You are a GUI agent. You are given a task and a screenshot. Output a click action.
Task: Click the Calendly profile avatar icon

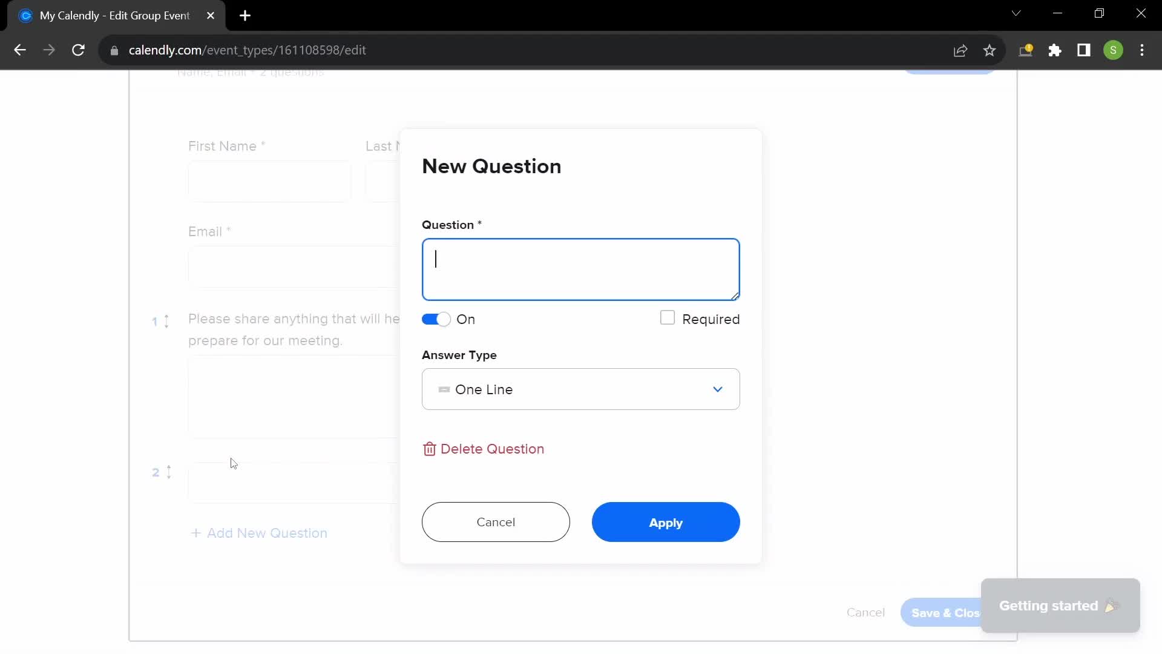click(1114, 50)
